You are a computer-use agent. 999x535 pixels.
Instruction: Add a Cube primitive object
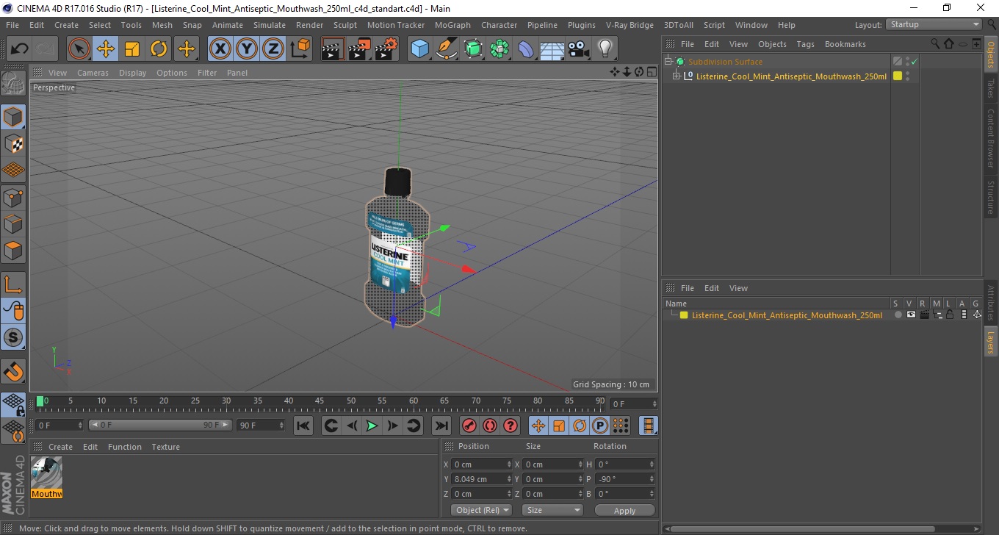click(x=419, y=49)
